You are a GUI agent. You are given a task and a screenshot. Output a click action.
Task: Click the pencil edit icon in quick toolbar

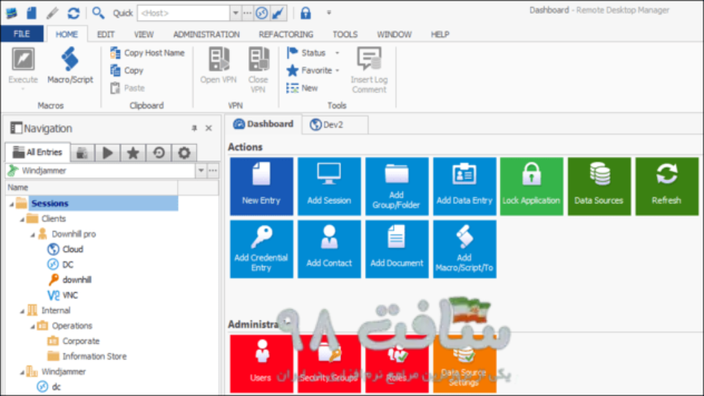[52, 13]
